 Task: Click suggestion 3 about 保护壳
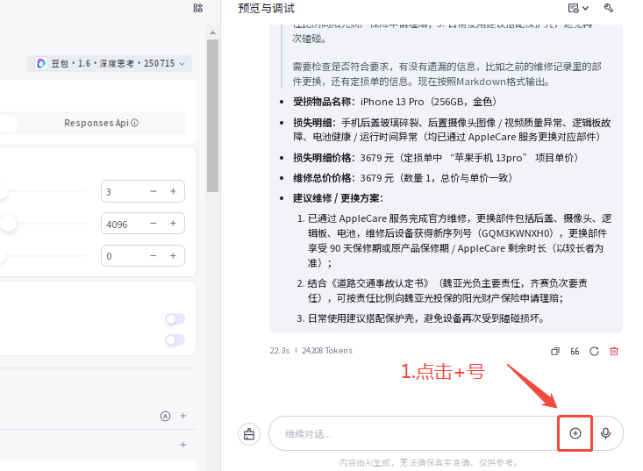(x=426, y=318)
